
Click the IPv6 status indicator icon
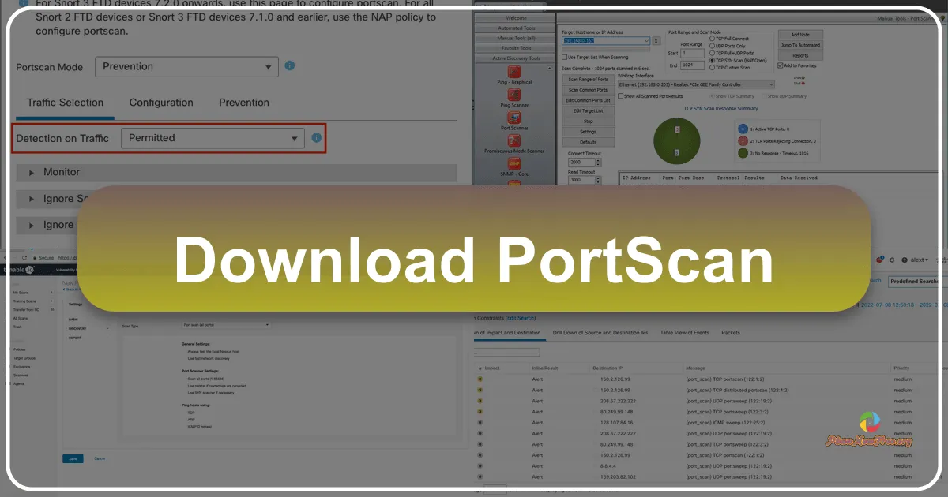(803, 84)
